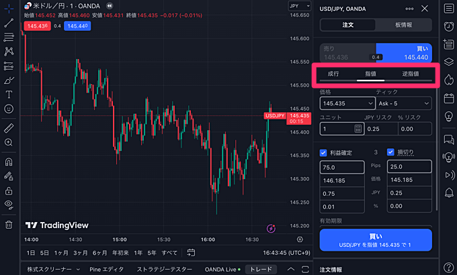Select the 買い buy side toggle
This screenshot has width=457, height=275.
pos(404,53)
